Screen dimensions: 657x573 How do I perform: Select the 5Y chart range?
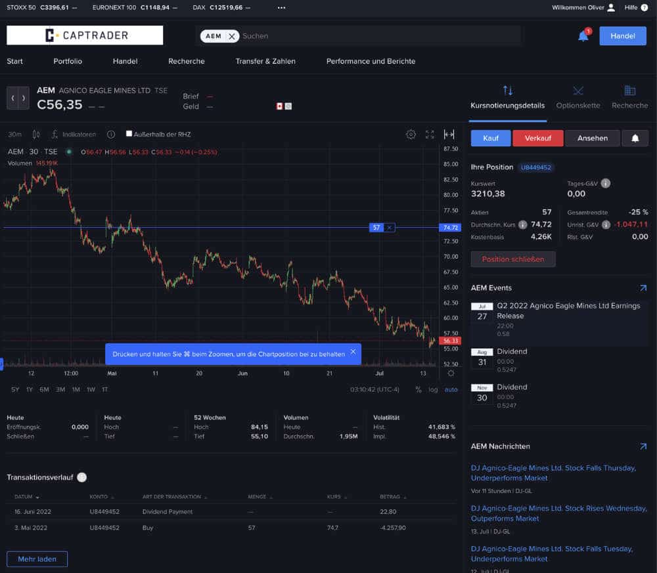pos(15,390)
